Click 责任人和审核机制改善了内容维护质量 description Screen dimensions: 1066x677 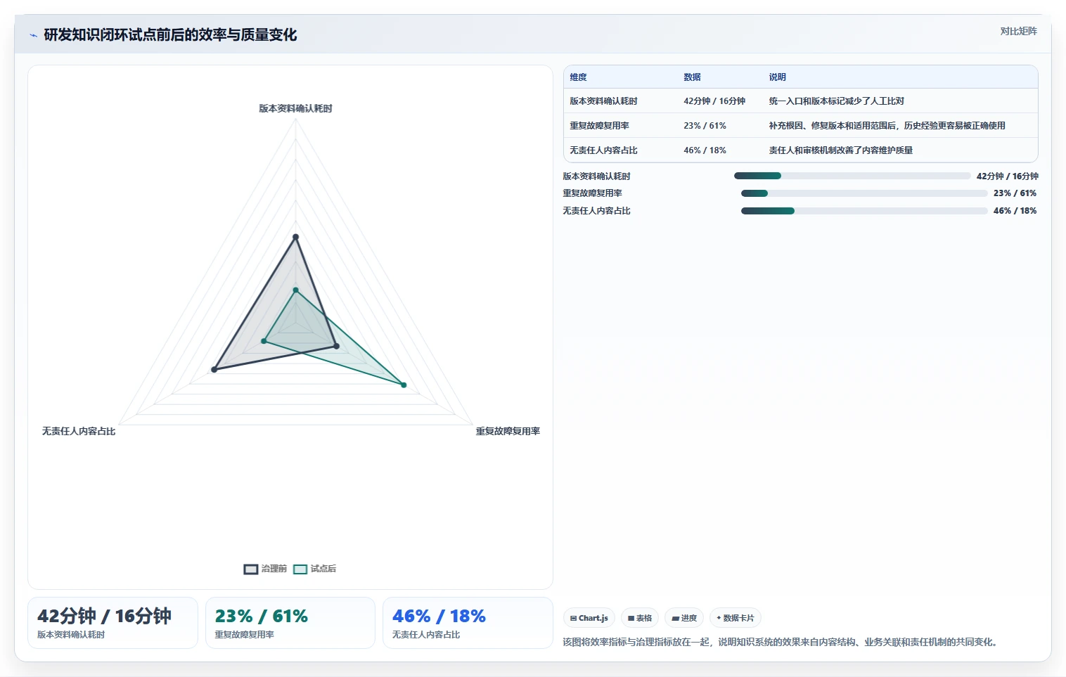[x=840, y=150]
